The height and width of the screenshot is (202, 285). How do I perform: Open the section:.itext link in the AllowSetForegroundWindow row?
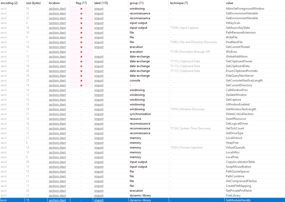pos(57,9)
